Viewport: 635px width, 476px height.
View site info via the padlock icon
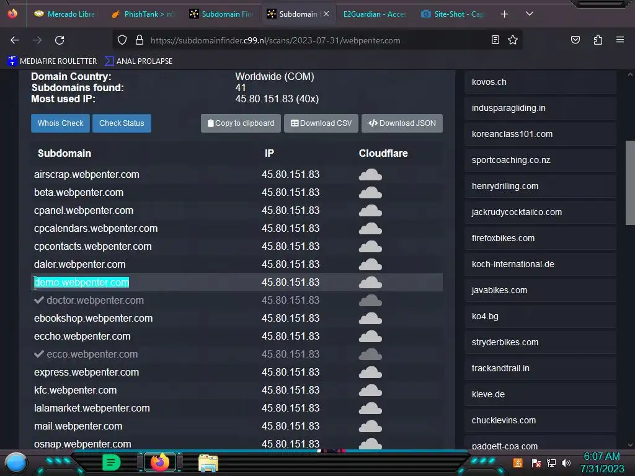tap(140, 40)
